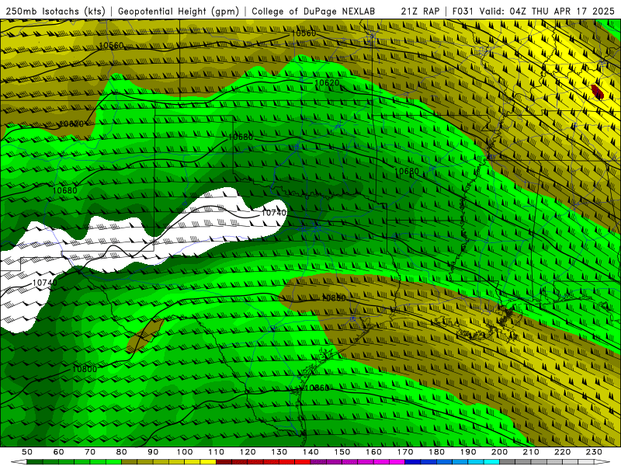Viewport: 621px width, 466px height.
Task: Click the 70 label on color scale
Action: click(90, 452)
